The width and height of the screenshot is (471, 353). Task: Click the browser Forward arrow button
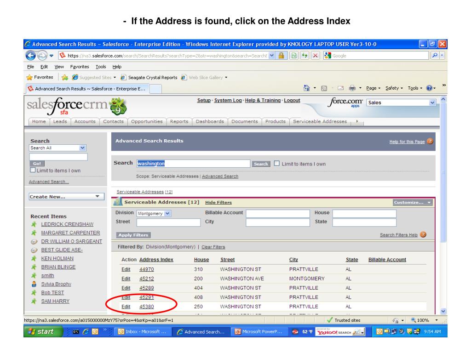42,56
